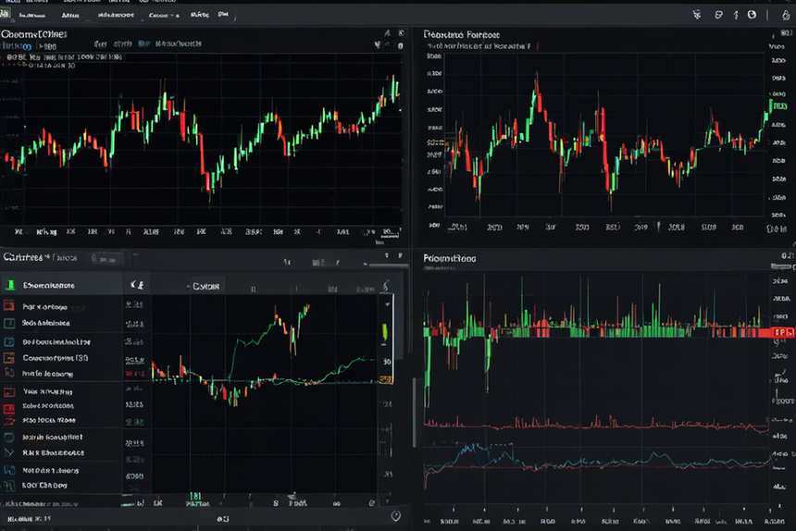Toggle the teal square checkbox in fourth list row

9,342
